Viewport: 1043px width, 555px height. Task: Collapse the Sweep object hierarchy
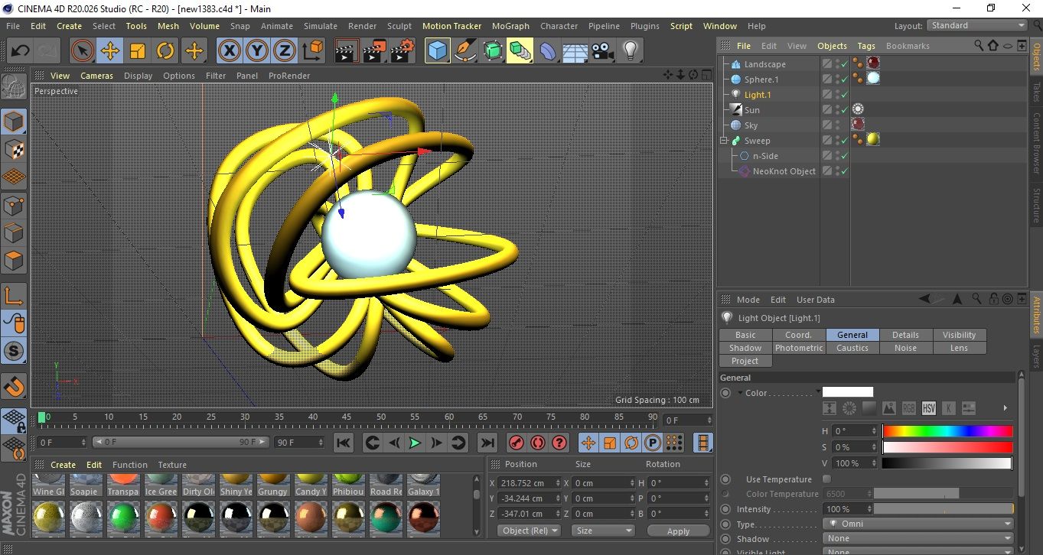(x=724, y=141)
